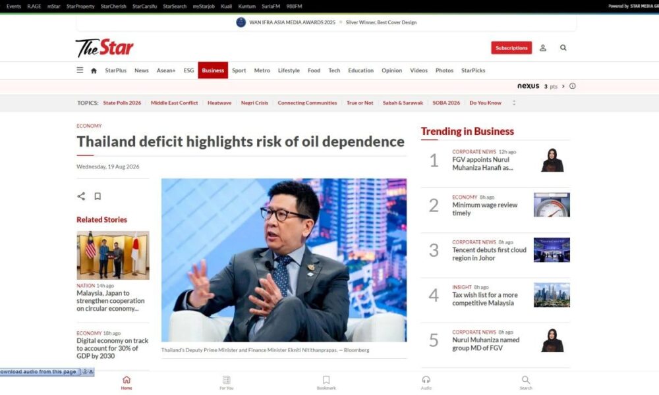The height and width of the screenshot is (395, 659).
Task: Open the StarPlus section
Action: coord(115,70)
